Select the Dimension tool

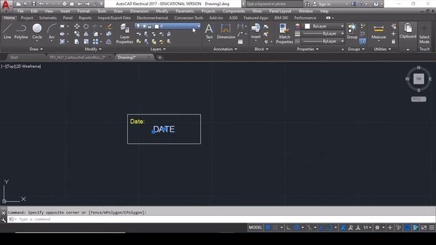click(226, 31)
